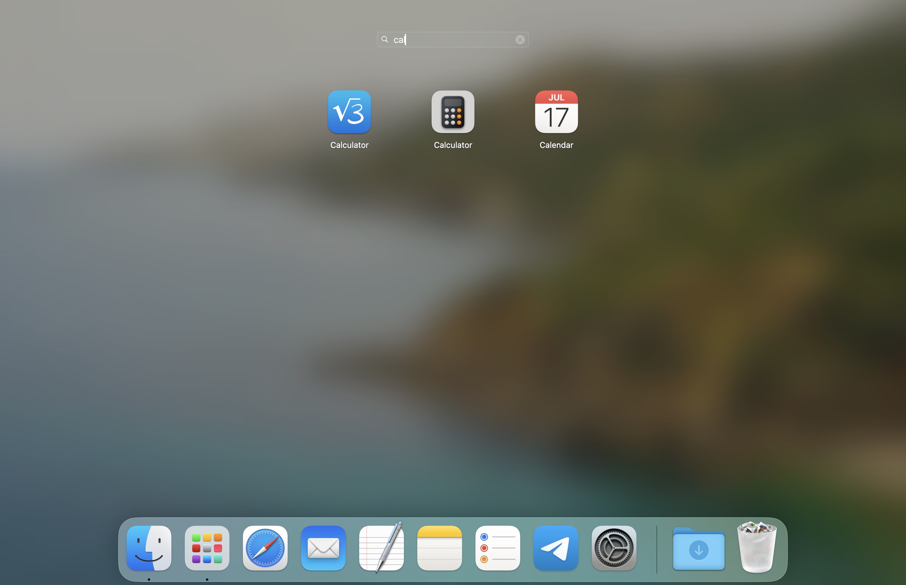This screenshot has height=585, width=906.
Task: Open Finder from the Dock
Action: pos(149,548)
